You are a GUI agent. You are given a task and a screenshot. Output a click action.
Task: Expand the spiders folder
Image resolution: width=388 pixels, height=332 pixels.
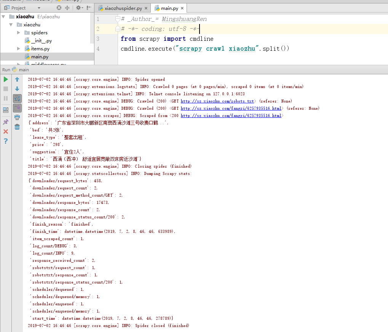point(19,32)
